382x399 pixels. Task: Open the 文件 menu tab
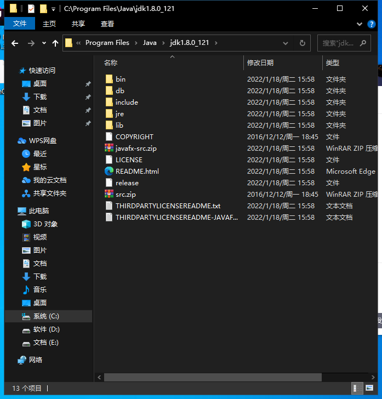(x=20, y=24)
